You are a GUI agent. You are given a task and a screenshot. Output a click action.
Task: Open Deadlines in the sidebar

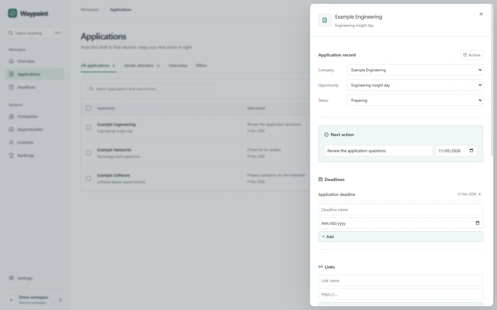(x=34, y=87)
